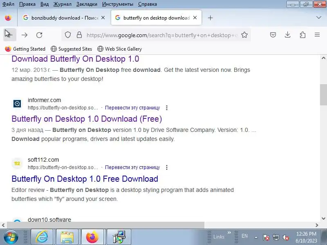Screen dimensions: 327x245
Task: Open the Windows Start menu
Action: click(x=11, y=237)
